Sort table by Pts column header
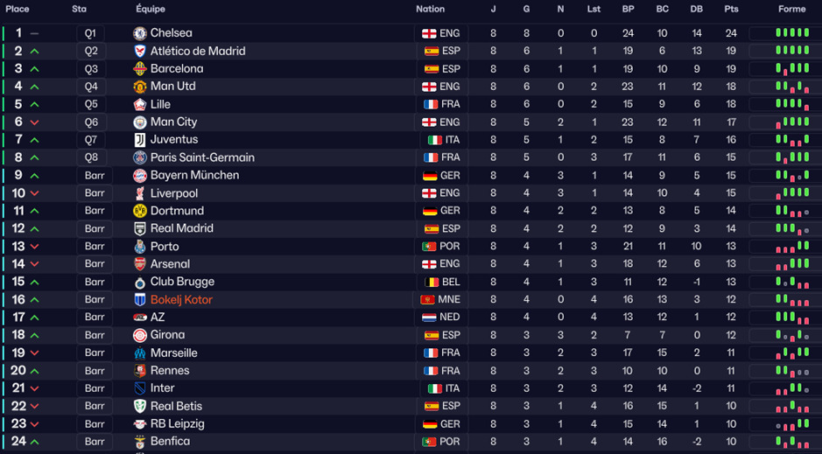Image resolution: width=822 pixels, height=454 pixels. [731, 10]
